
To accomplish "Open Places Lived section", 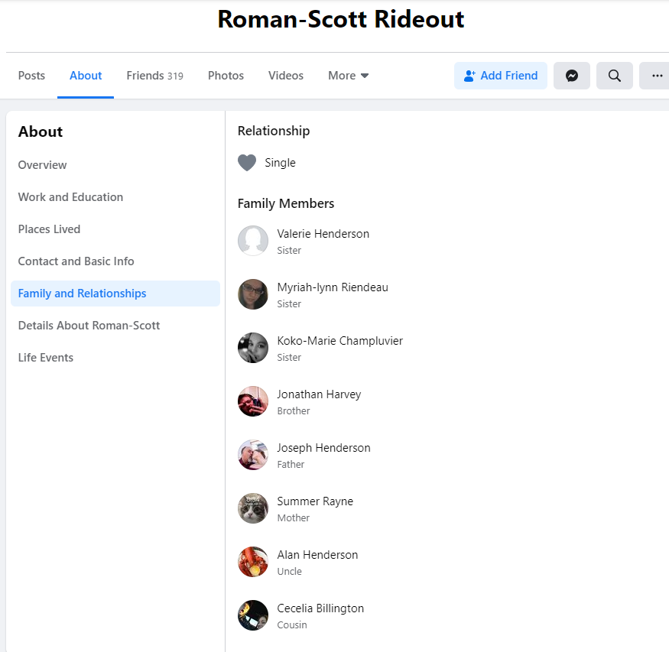I will pyautogui.click(x=49, y=229).
